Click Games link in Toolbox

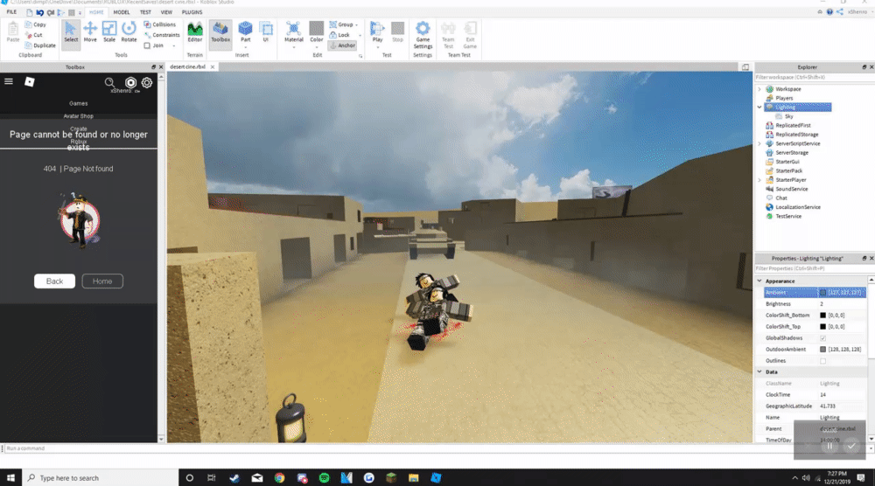point(78,104)
